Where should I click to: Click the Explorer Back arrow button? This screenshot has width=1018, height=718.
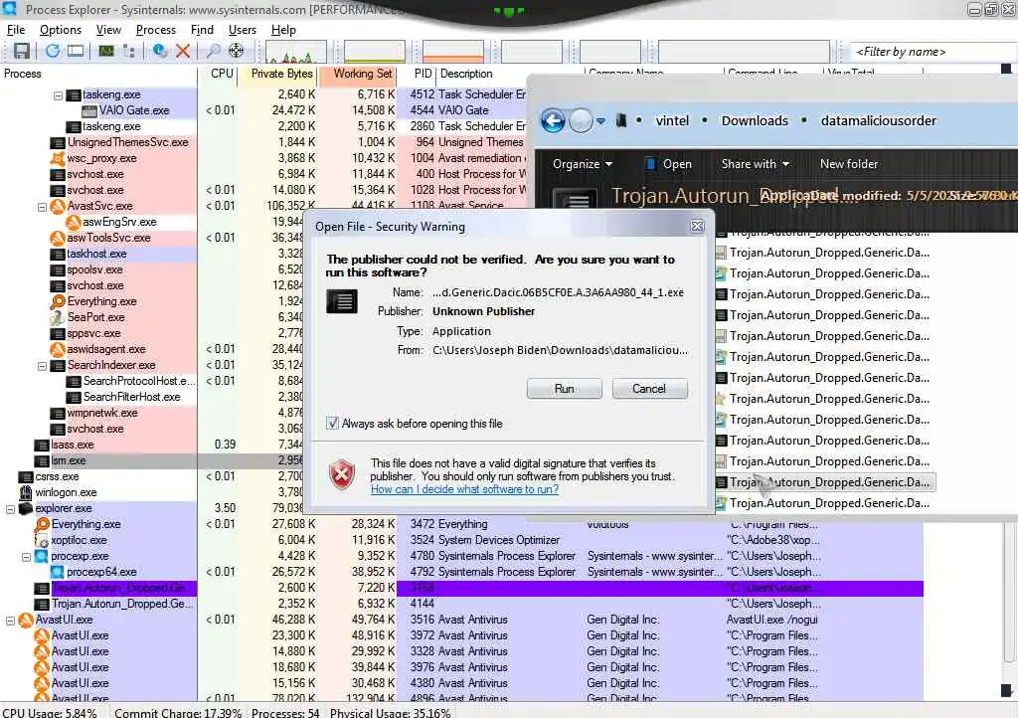pos(553,120)
